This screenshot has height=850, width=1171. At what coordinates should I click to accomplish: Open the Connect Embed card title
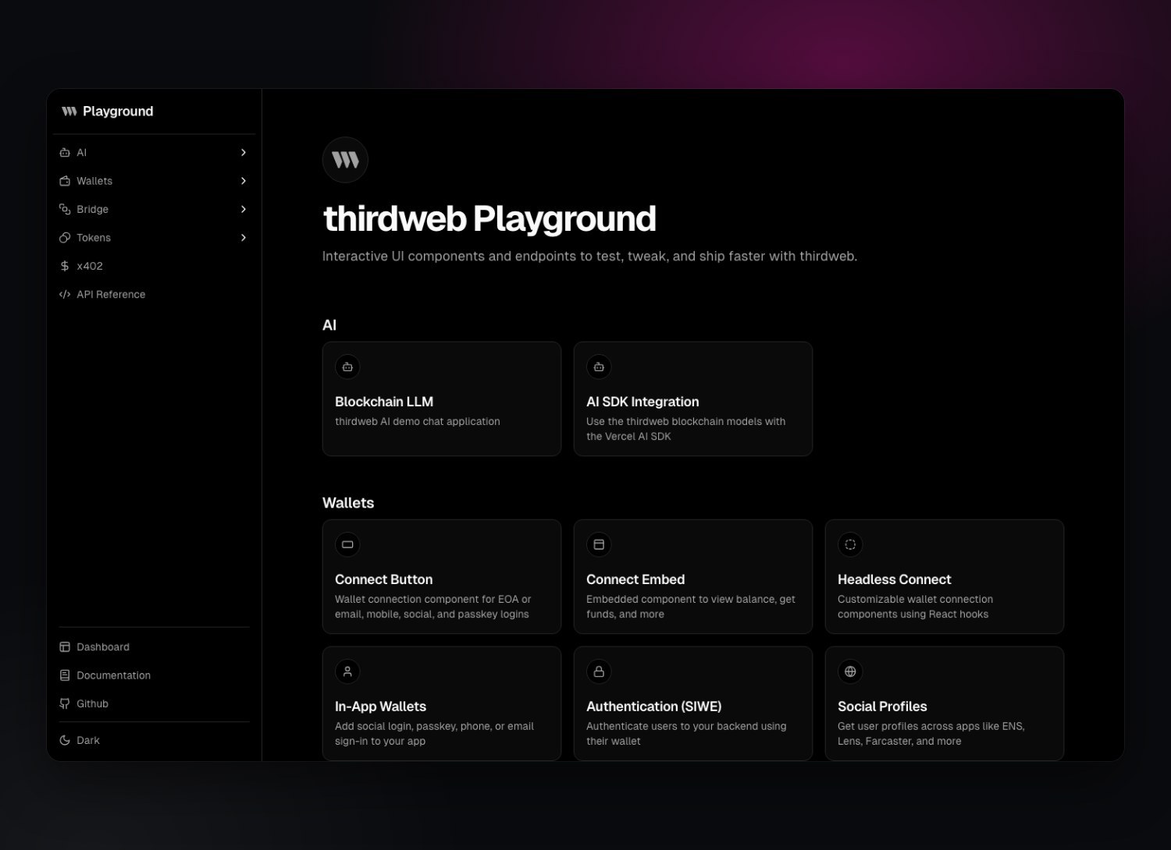[635, 579]
